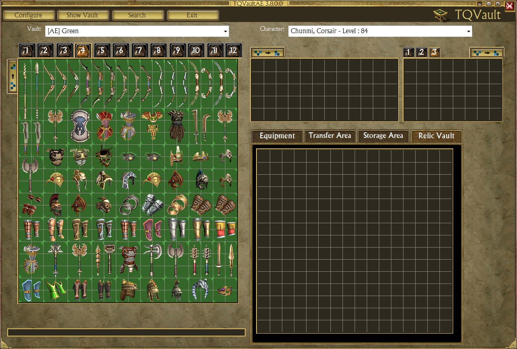This screenshot has width=517, height=349.
Task: Close the TQVault window
Action: point(509,6)
